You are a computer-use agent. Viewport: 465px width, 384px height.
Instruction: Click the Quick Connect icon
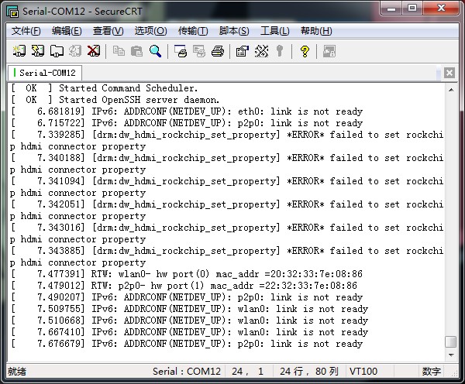pyautogui.click(x=38, y=51)
